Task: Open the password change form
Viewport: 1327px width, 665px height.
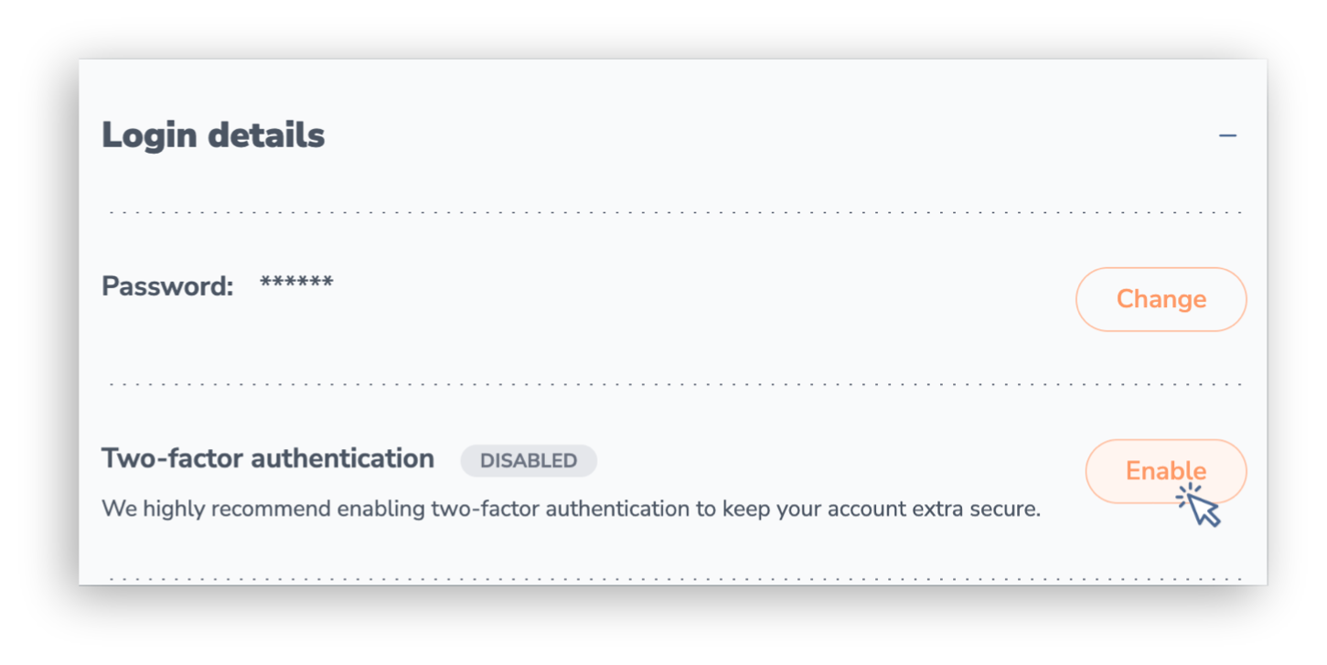Action: click(1161, 299)
